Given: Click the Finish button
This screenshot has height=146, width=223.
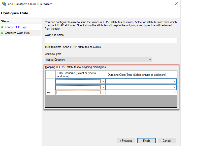Looking at the screenshot, I should [146, 140].
